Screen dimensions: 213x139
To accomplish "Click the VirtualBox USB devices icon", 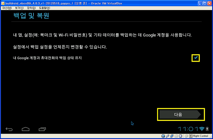I will [167, 136].
